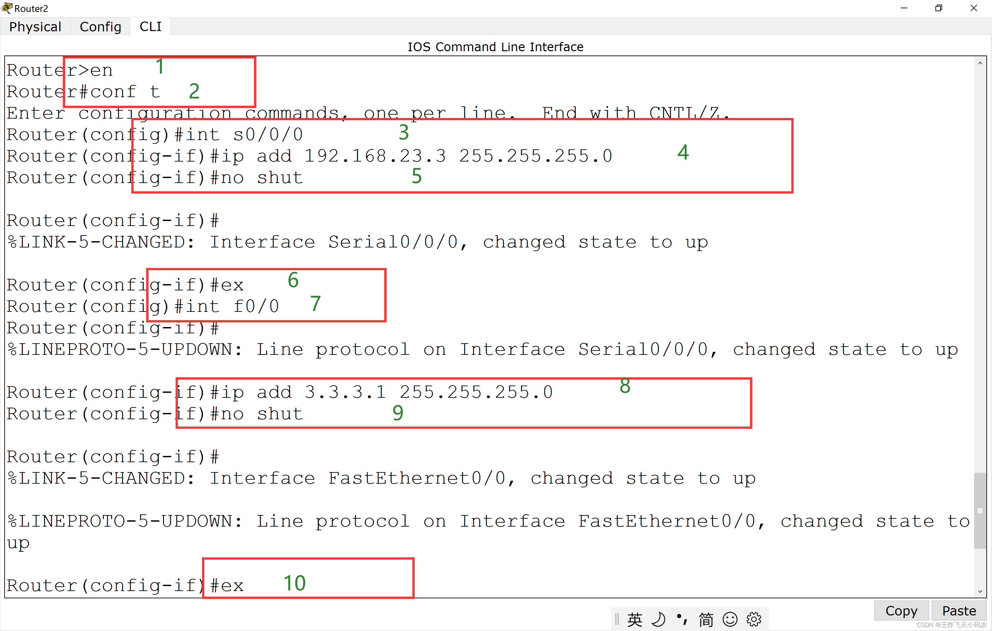Click the scrollbar up arrow in the terminal
The height and width of the screenshot is (631, 992).
point(980,63)
